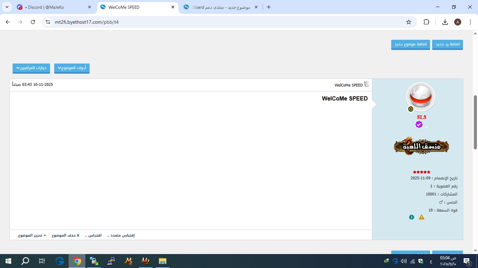
Task: Open the خيارات المراقبين dropdown
Action: (31, 68)
